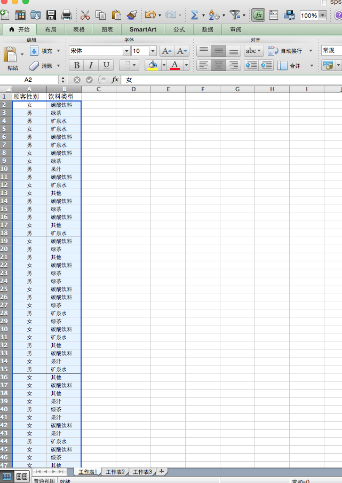Toggle Bold formatting button
The height and width of the screenshot is (483, 342).
point(77,65)
